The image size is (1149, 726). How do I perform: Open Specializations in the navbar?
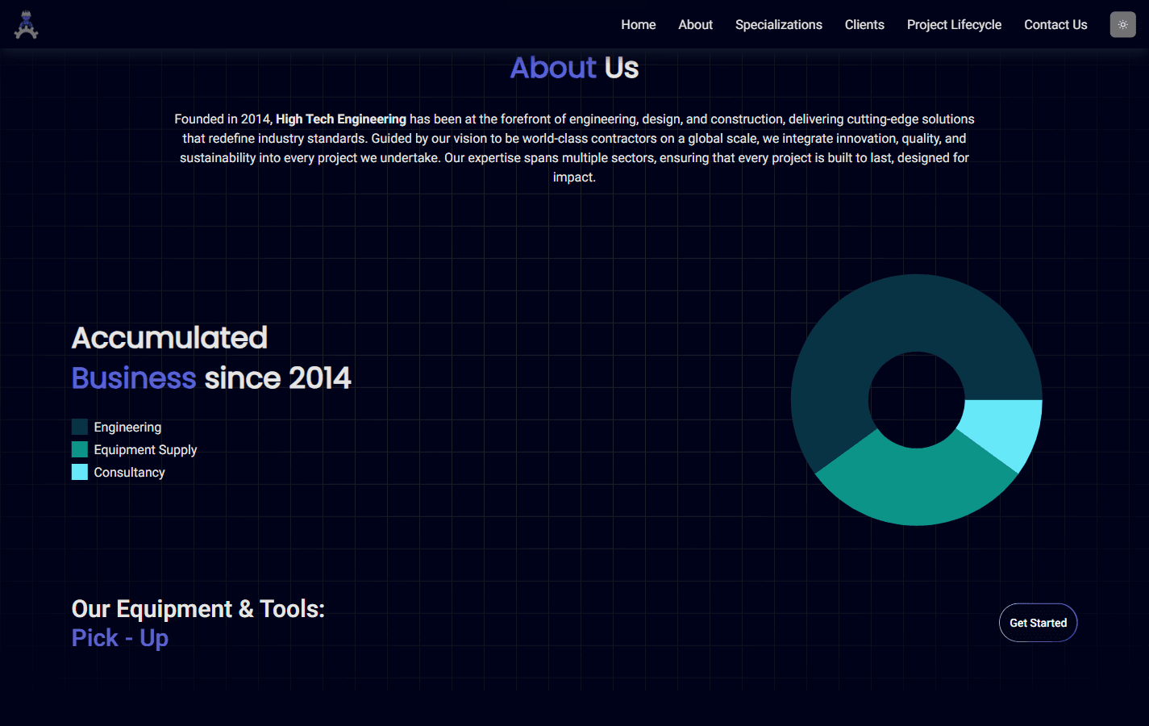[x=779, y=25]
